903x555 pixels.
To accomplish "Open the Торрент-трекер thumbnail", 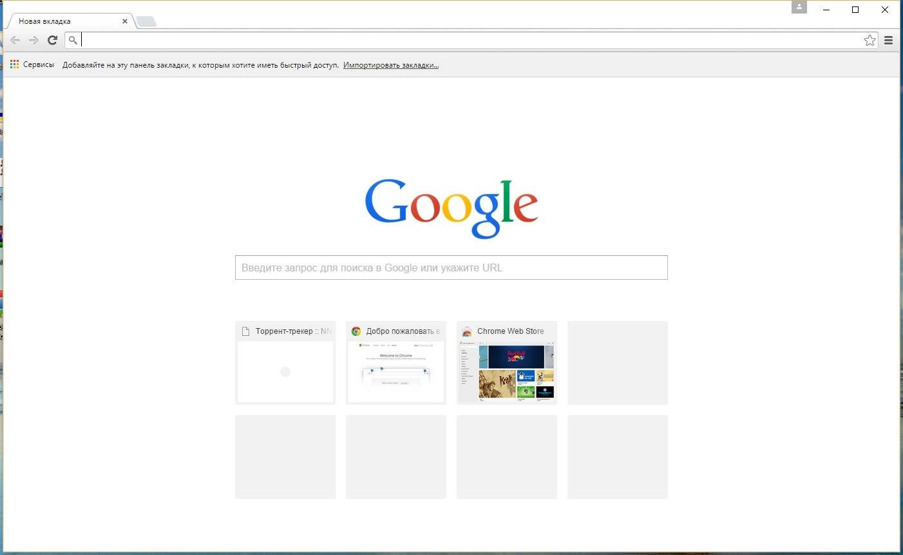I will (x=285, y=363).
